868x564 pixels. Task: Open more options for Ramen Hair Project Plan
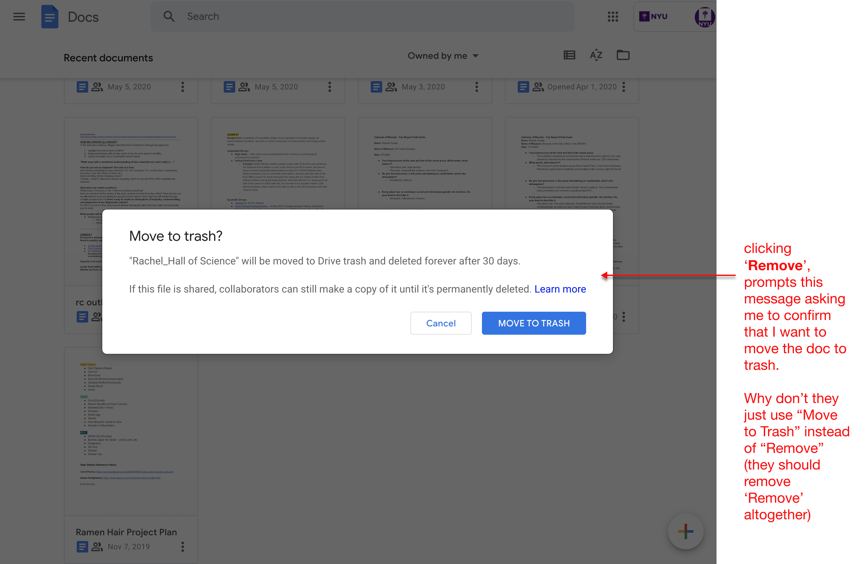coord(183,546)
